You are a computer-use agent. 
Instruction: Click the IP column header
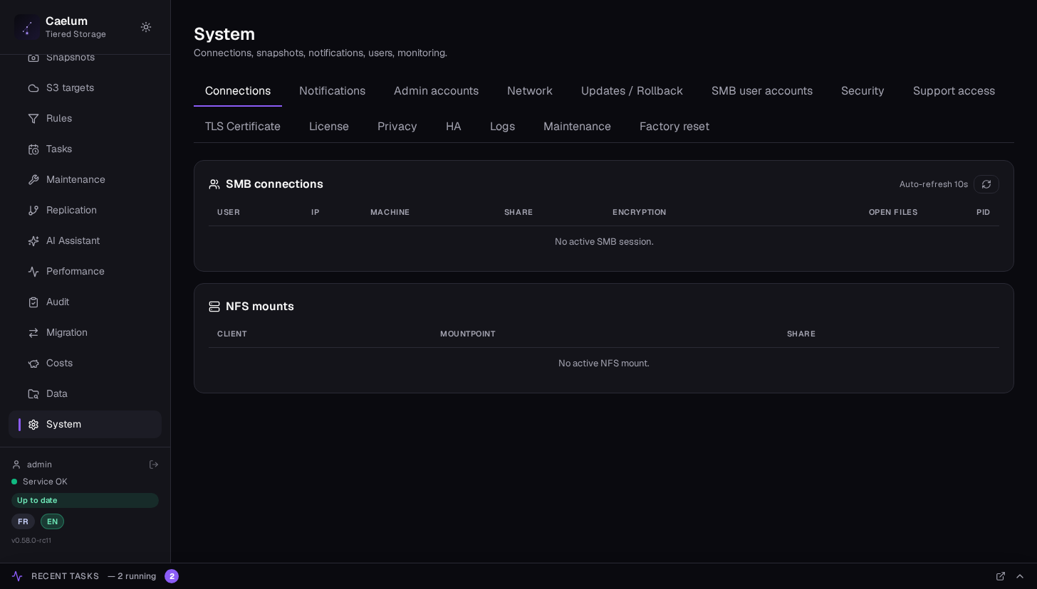pyautogui.click(x=316, y=213)
